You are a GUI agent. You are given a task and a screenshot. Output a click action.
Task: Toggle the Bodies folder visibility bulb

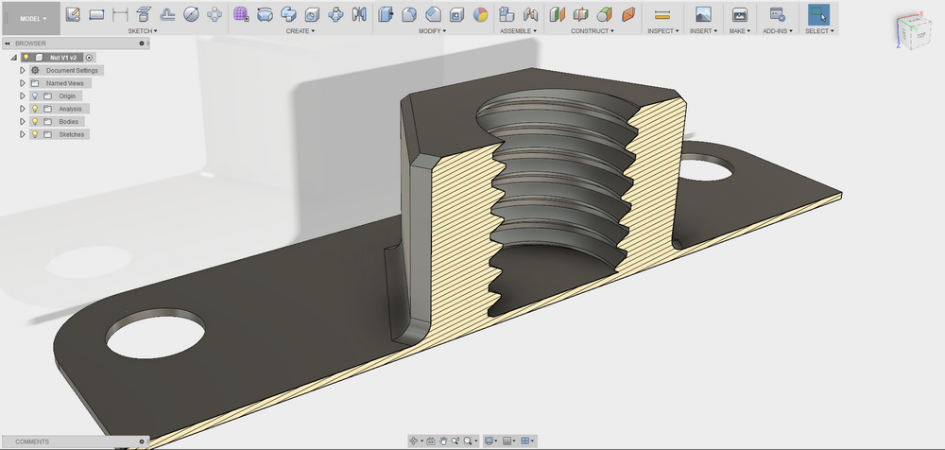coord(34,121)
